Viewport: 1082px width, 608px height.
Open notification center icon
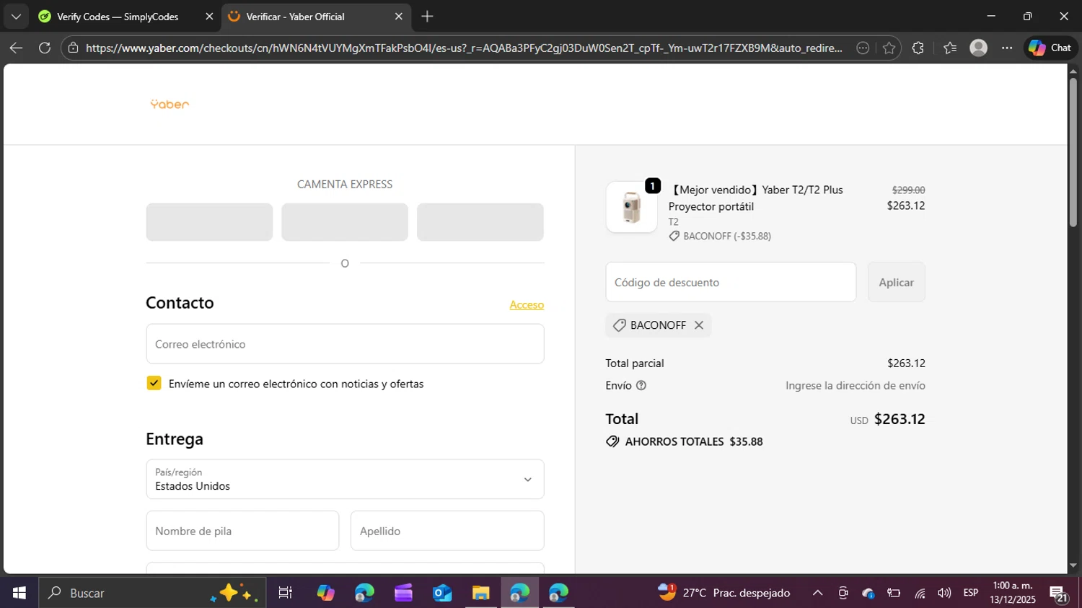click(1058, 593)
